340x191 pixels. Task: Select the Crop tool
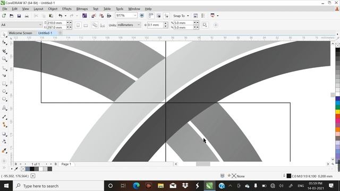[4, 51]
